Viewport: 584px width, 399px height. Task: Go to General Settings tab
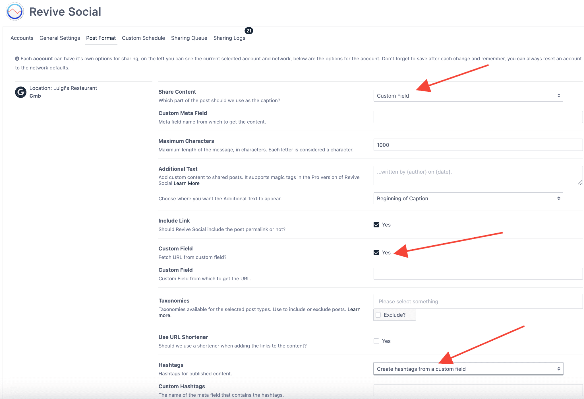[60, 38]
